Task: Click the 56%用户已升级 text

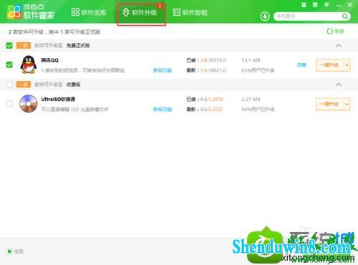Action: (258, 110)
